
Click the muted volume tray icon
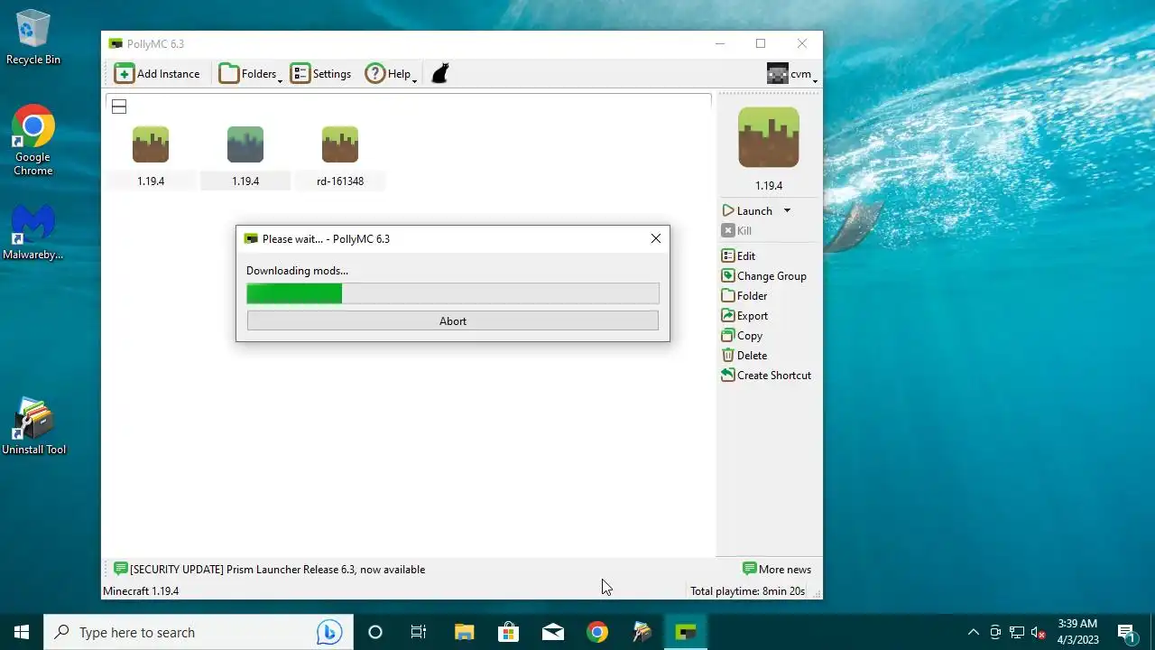pos(1039,632)
